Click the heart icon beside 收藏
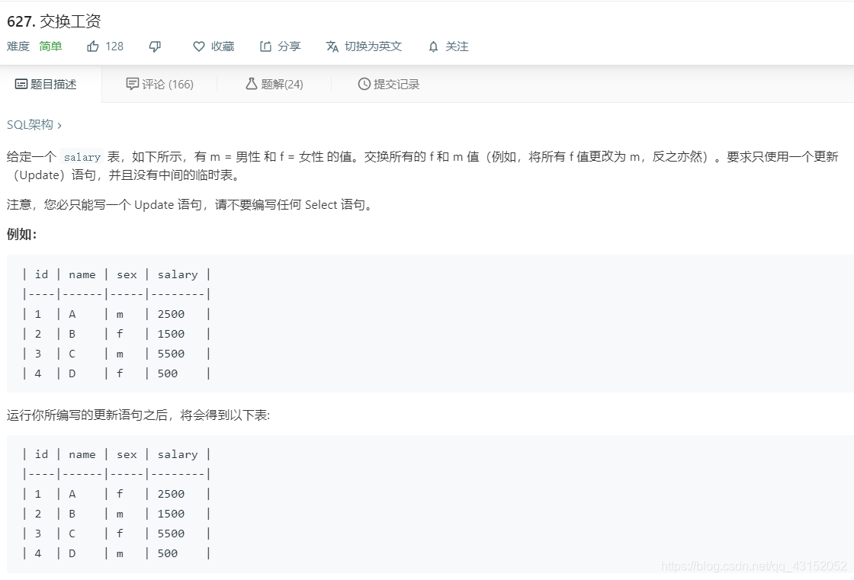854x580 pixels. point(198,46)
